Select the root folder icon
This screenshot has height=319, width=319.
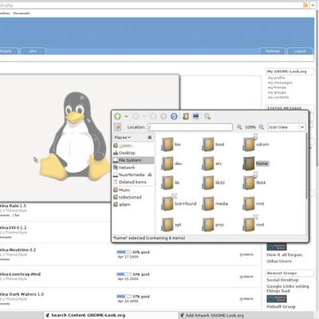249,224
